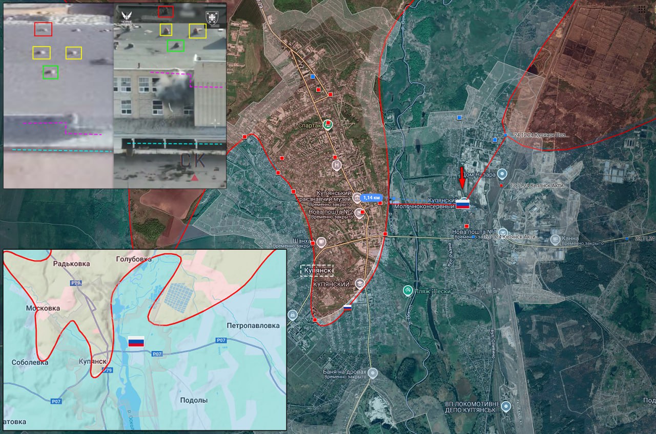This screenshot has height=434, width=656.
Task: Open the Купянский краезнавчий музей museum icon
Action: 357,198
